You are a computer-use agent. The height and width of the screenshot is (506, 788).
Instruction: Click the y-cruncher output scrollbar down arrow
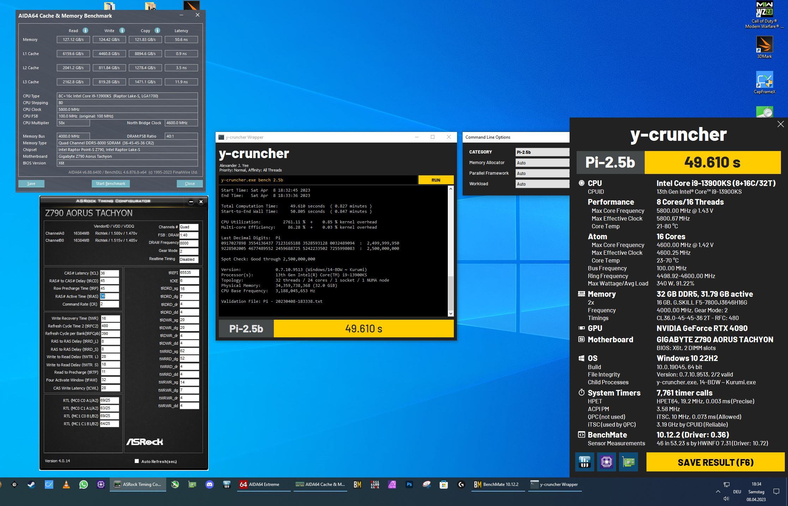click(451, 313)
